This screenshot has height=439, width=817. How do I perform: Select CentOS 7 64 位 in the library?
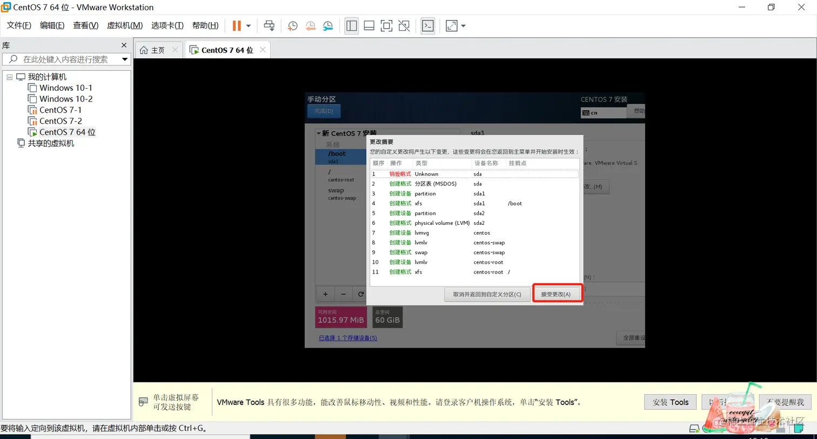tap(67, 132)
